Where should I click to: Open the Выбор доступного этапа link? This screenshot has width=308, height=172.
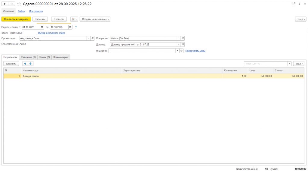coord(51,33)
